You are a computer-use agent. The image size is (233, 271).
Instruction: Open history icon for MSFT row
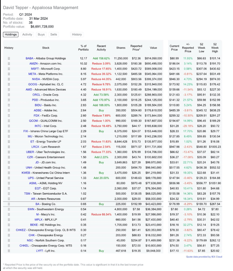coord(9,69)
